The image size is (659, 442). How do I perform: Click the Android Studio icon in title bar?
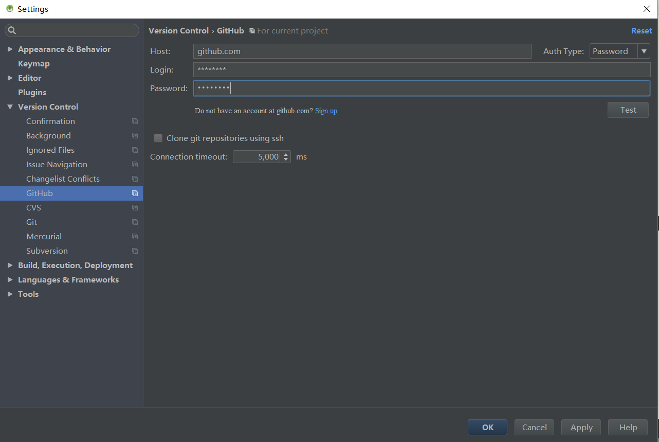coord(9,9)
